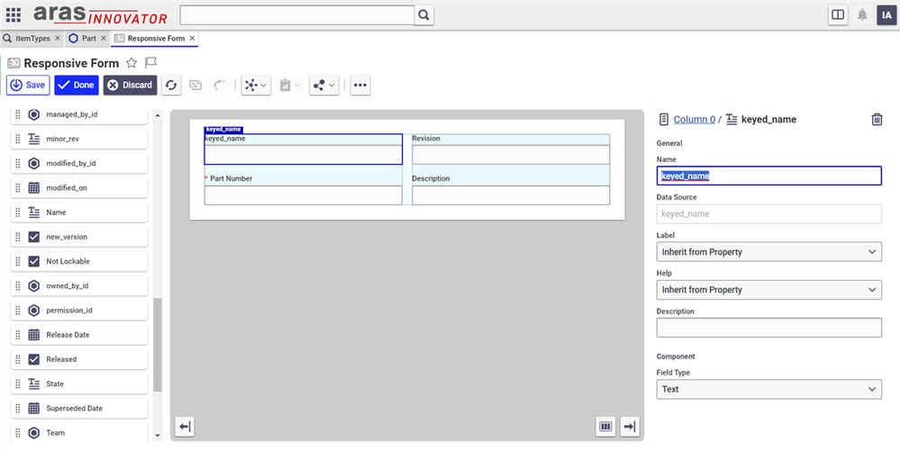
Task: Open the Field Type dropdown
Action: pos(768,390)
